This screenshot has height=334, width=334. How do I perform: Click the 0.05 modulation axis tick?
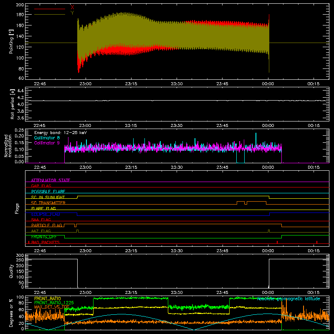click(19, 156)
